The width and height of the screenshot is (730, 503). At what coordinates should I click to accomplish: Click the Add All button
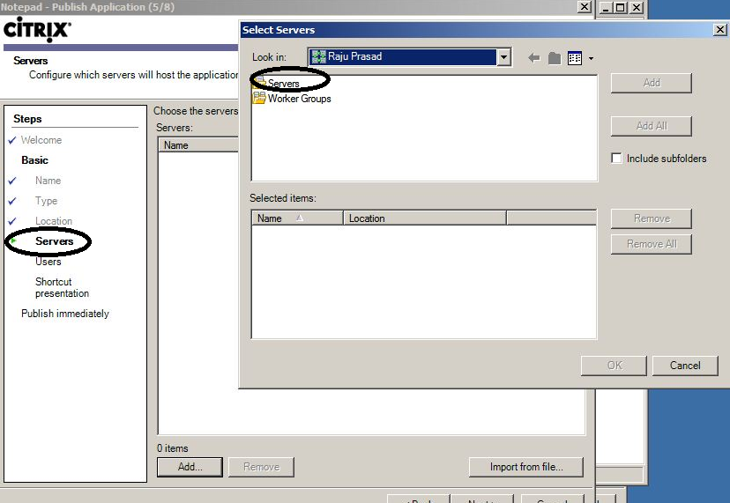[x=652, y=126]
